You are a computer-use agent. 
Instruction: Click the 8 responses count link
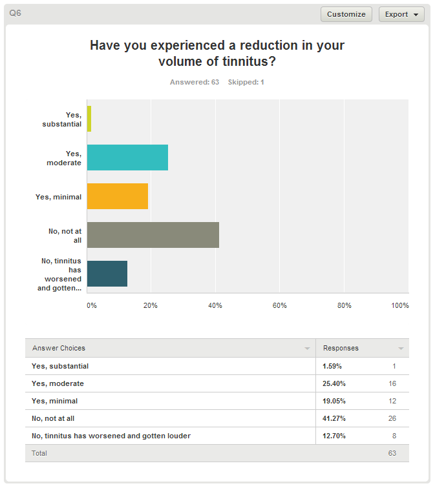(x=394, y=436)
